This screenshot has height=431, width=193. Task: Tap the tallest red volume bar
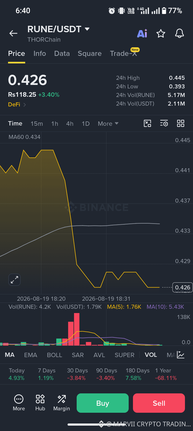pyautogui.click(x=77, y=329)
